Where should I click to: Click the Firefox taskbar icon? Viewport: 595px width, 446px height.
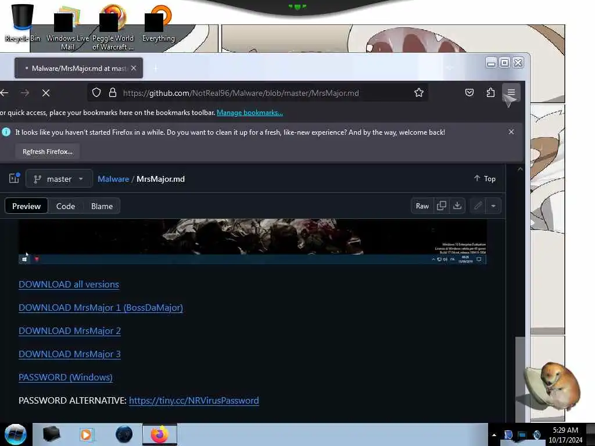coord(160,434)
